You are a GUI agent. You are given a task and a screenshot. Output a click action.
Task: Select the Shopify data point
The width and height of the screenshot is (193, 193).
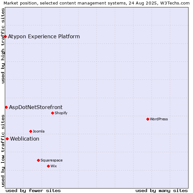pos(52,113)
